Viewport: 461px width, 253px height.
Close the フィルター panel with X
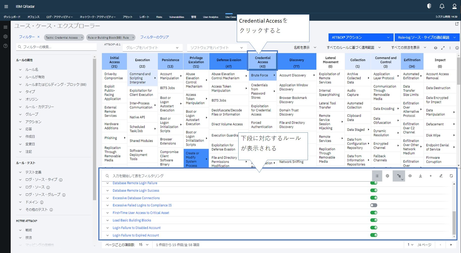tap(38, 37)
